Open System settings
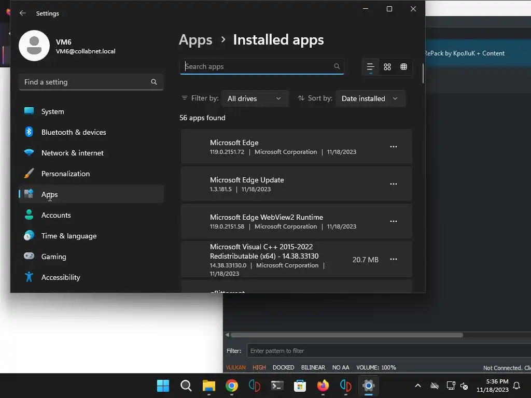The image size is (531, 398). click(91, 111)
